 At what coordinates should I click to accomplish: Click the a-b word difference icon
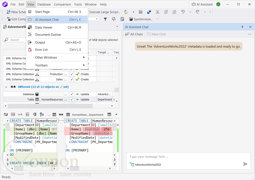(20, 115)
